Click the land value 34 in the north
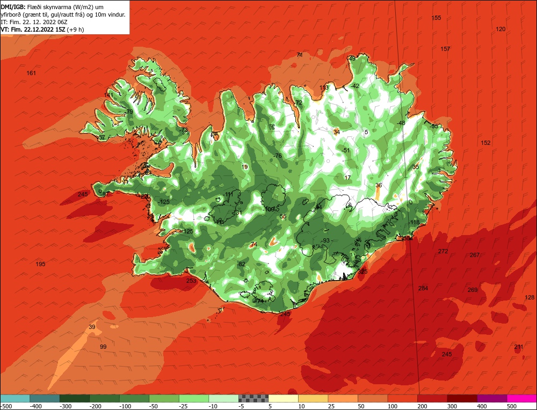The height and width of the screenshot is (410, 537). 337,132
